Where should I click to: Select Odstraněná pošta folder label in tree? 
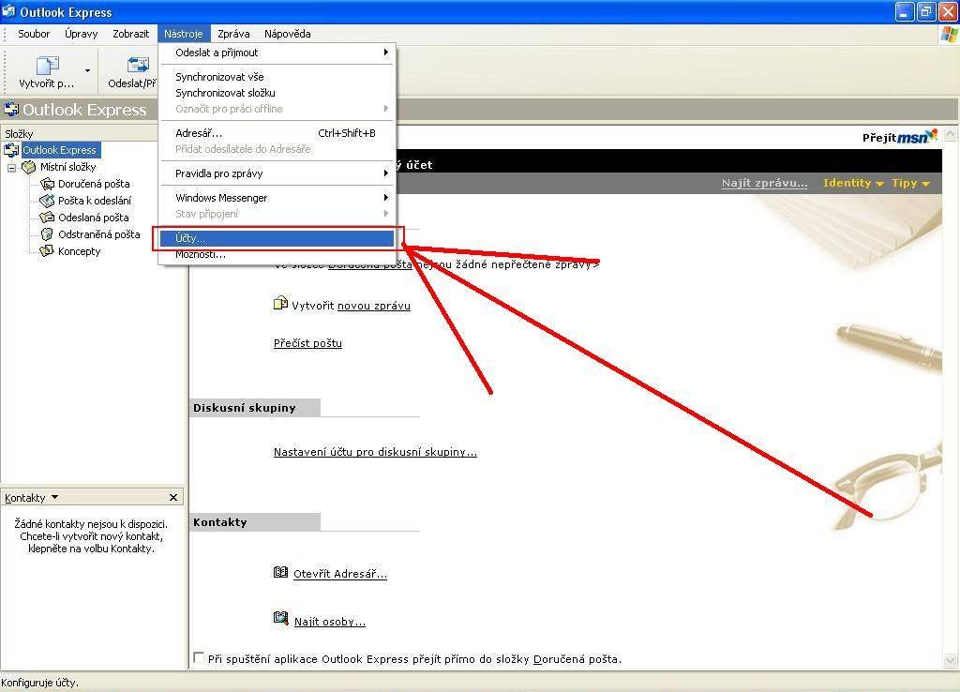99,233
